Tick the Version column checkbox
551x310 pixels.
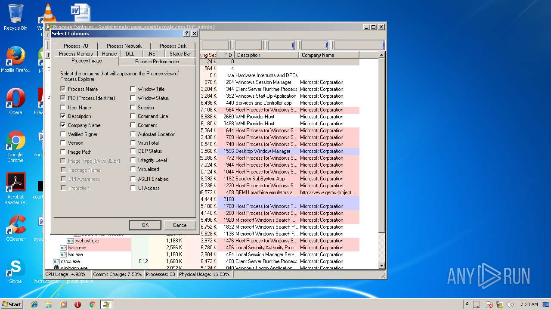pyautogui.click(x=63, y=143)
